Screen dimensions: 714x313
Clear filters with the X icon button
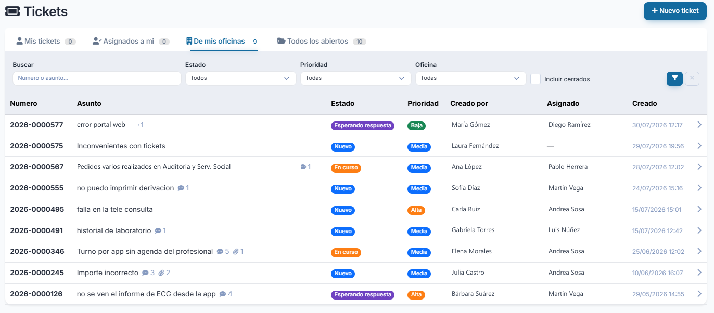[x=692, y=78]
